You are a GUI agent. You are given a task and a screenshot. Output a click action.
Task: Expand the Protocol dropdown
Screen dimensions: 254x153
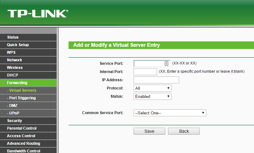(153, 88)
